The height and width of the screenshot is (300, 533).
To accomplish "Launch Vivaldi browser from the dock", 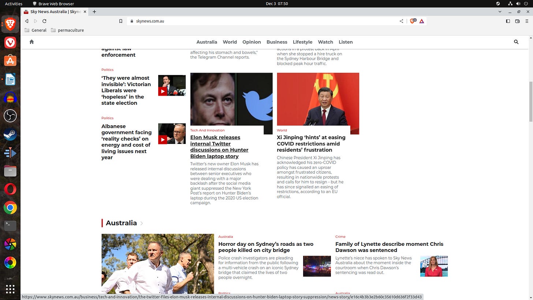I will click(x=10, y=42).
